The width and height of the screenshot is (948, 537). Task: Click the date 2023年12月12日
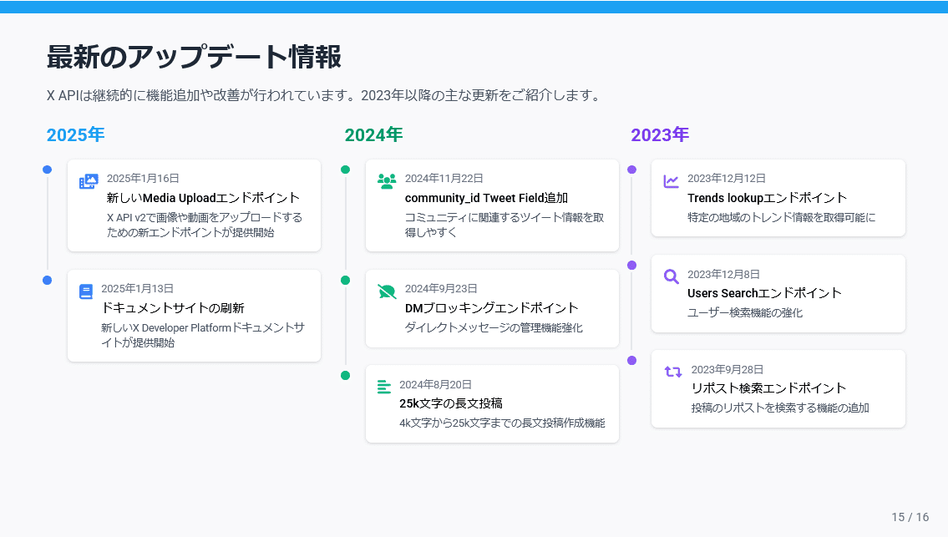point(727,179)
